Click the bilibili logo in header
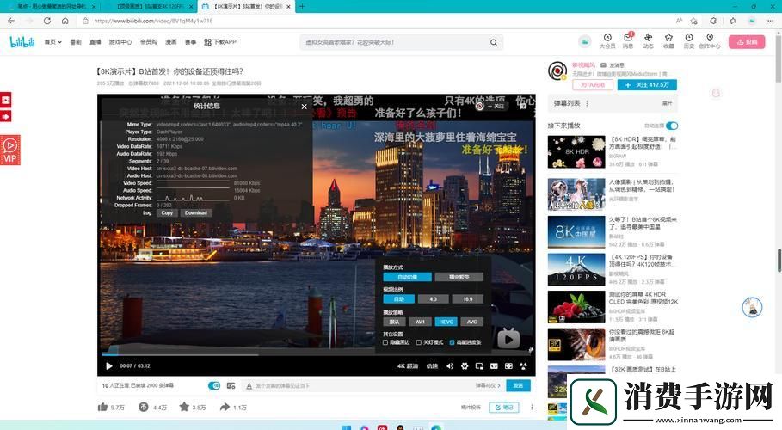Screen dimensions: 782x430 [21, 41]
